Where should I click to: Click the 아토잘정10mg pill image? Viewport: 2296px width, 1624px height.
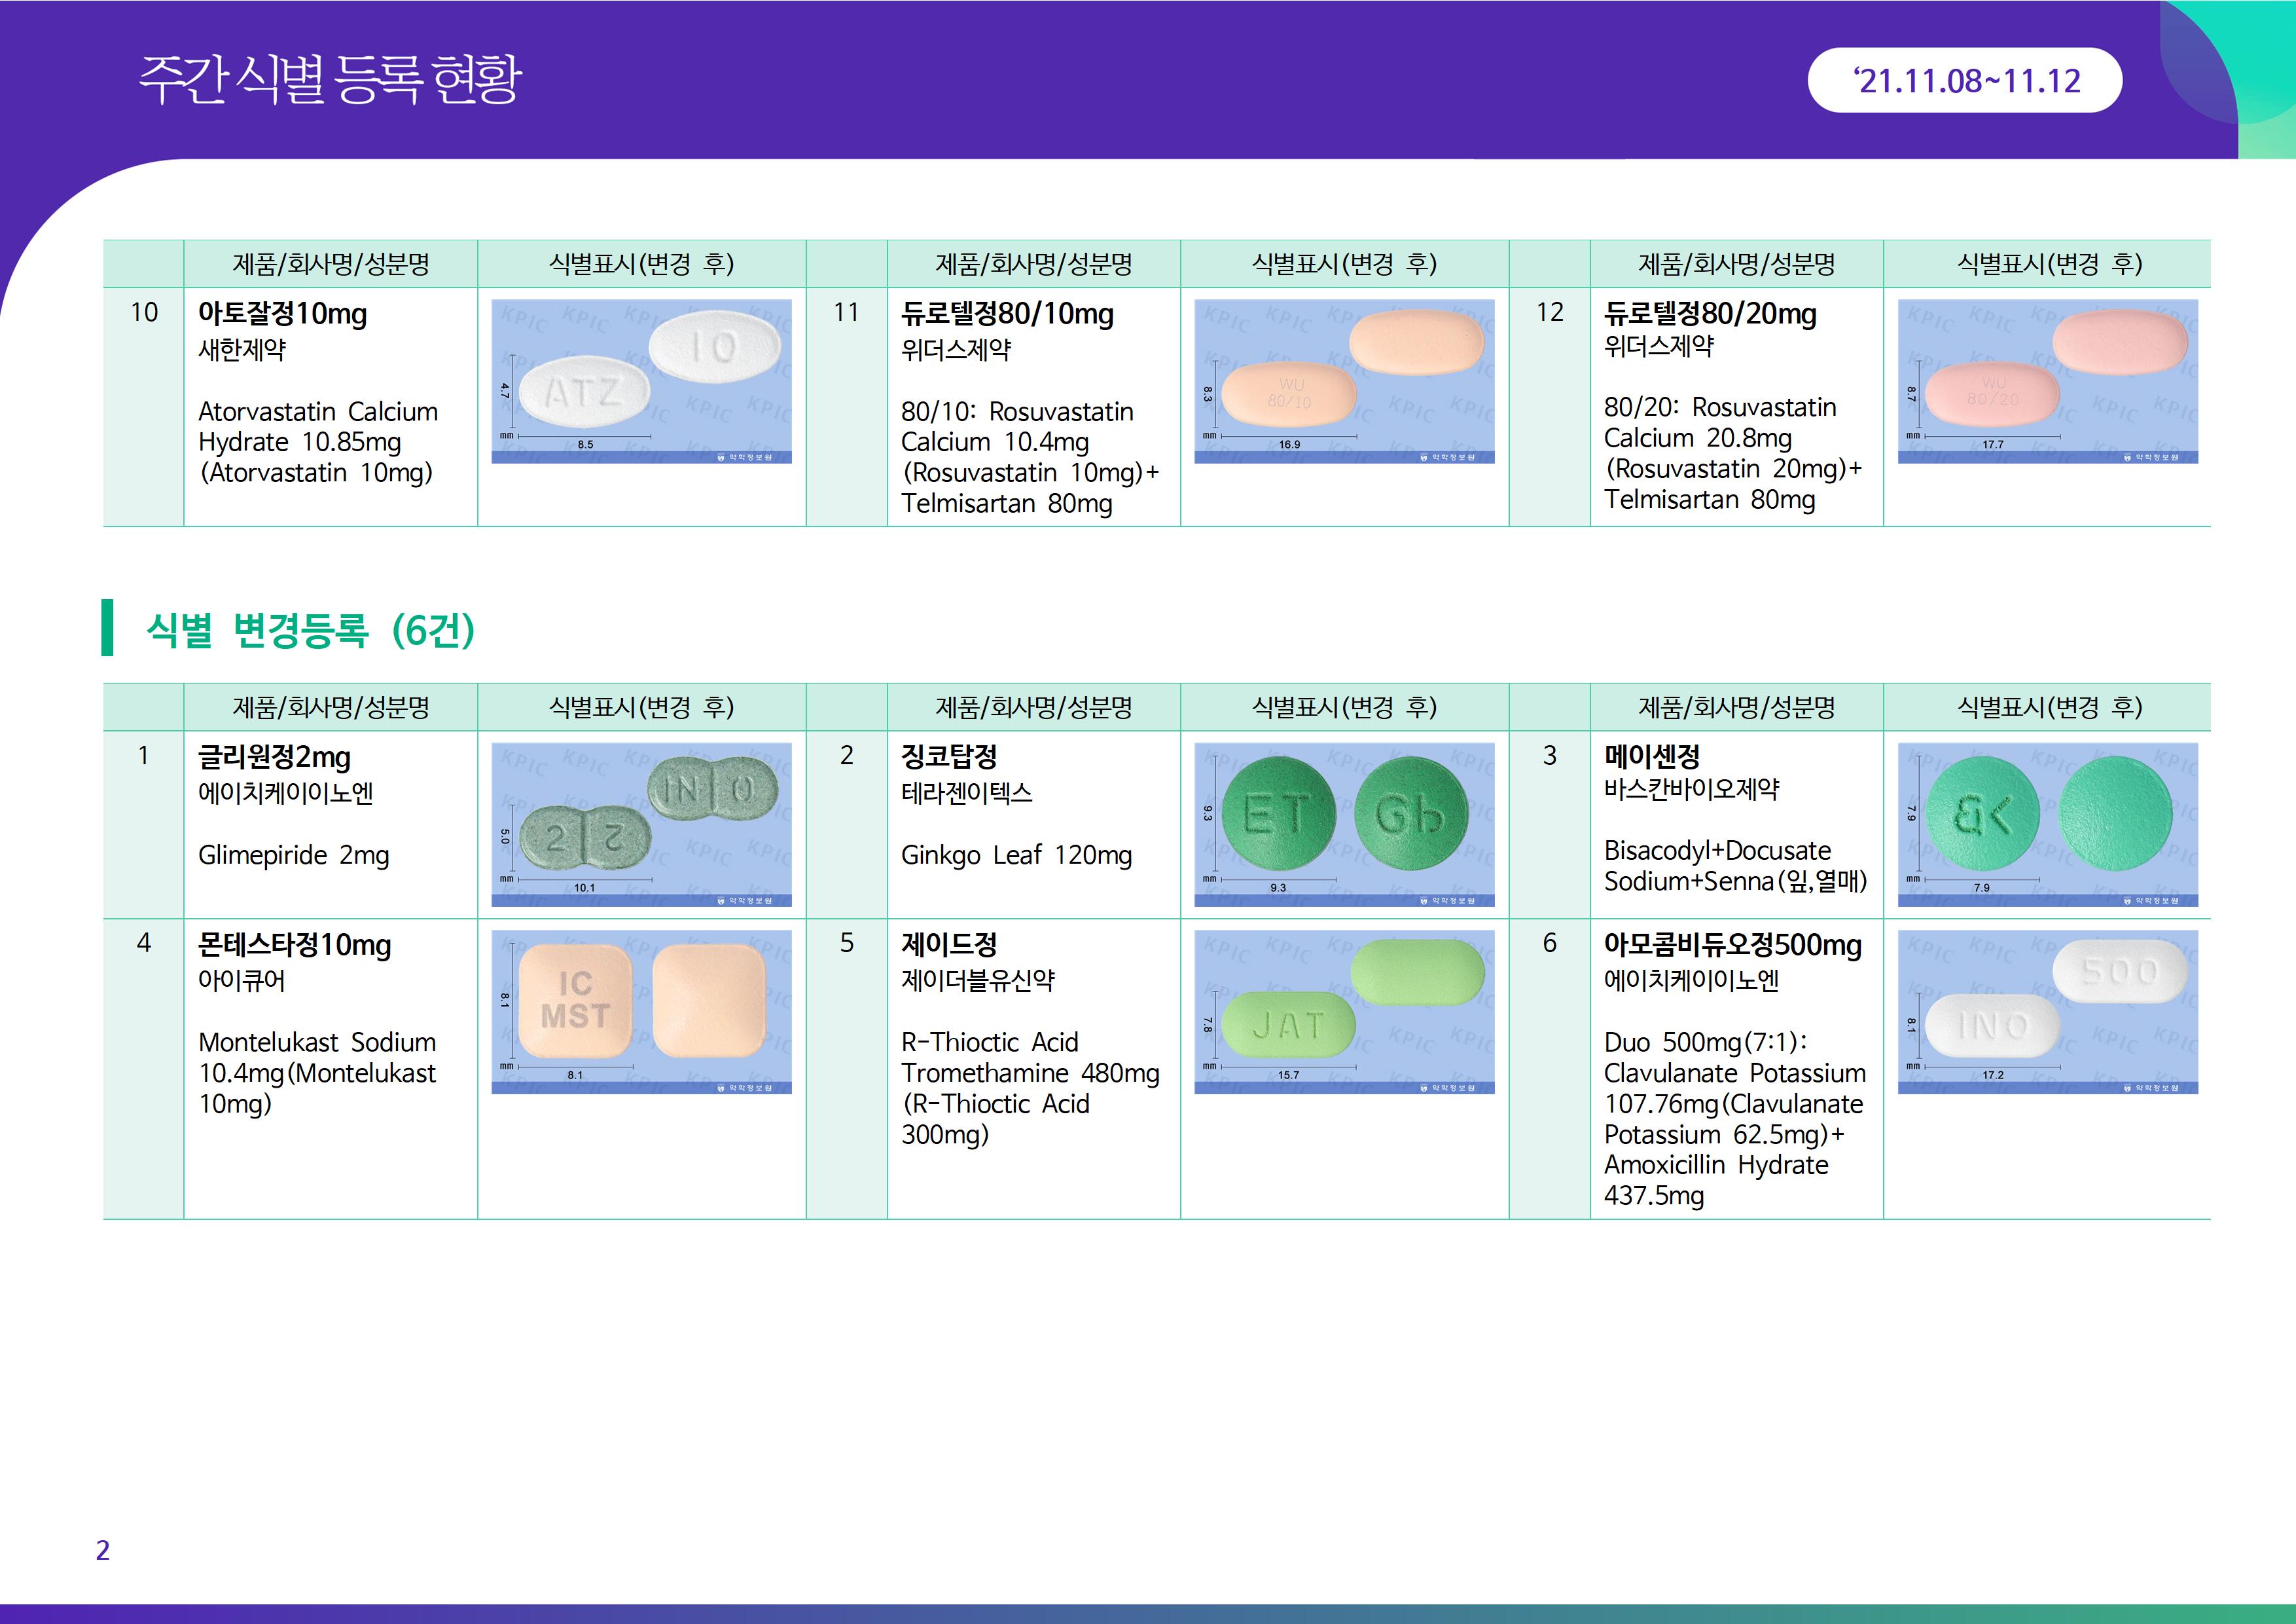[x=641, y=381]
